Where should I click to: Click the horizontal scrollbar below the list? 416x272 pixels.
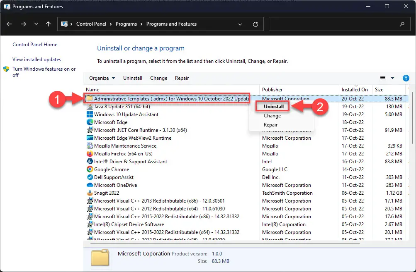(225, 243)
